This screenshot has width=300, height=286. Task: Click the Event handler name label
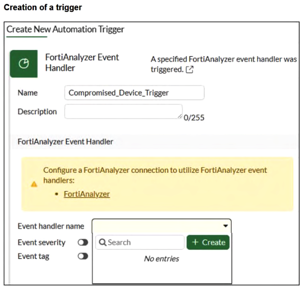click(51, 226)
